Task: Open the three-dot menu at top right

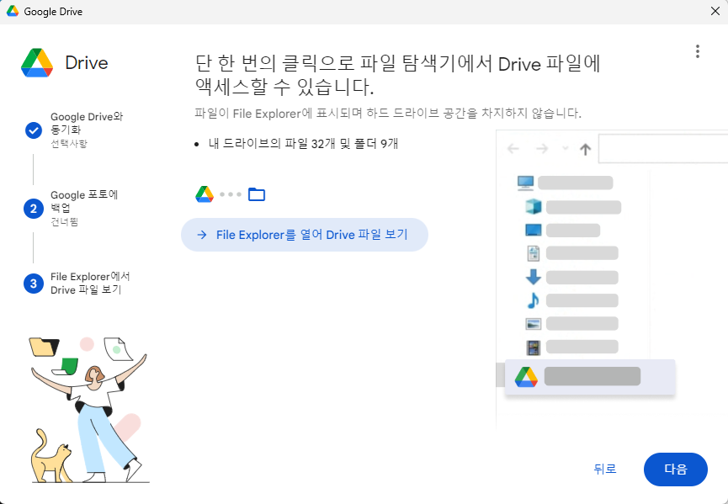Action: pyautogui.click(x=698, y=51)
